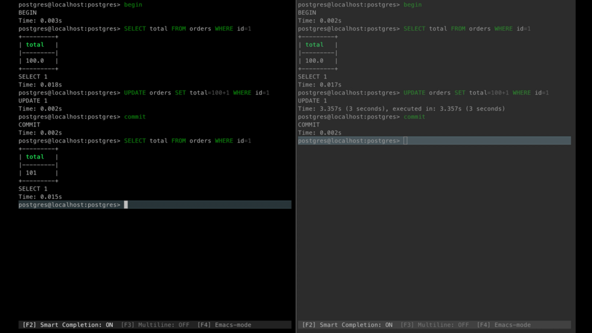
Task: Click 'UPDATE 1' output in right terminal
Action: (x=312, y=101)
